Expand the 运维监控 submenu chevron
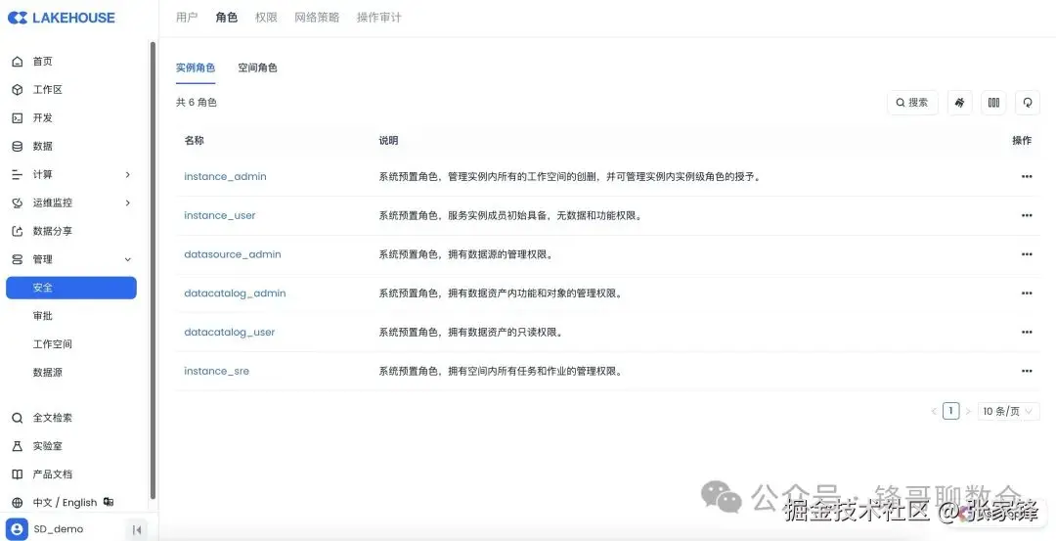 coord(128,203)
